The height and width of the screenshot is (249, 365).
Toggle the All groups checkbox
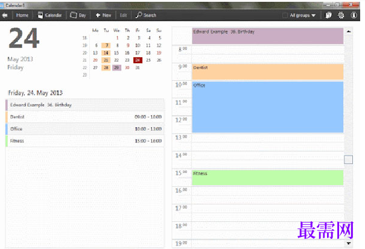[x=285, y=15]
